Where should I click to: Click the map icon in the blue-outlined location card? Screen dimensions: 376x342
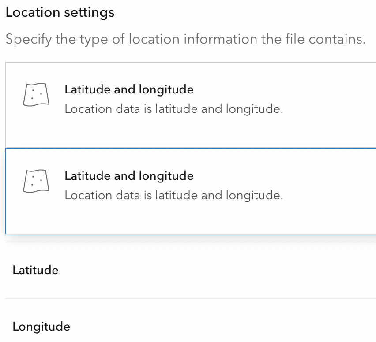tap(36, 181)
